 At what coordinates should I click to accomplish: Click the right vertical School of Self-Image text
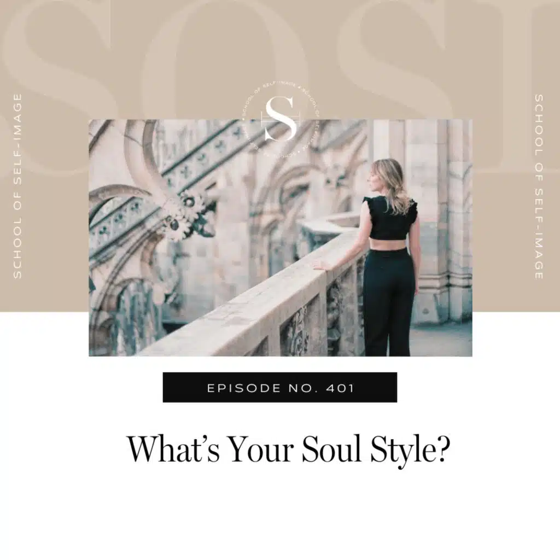(x=539, y=186)
